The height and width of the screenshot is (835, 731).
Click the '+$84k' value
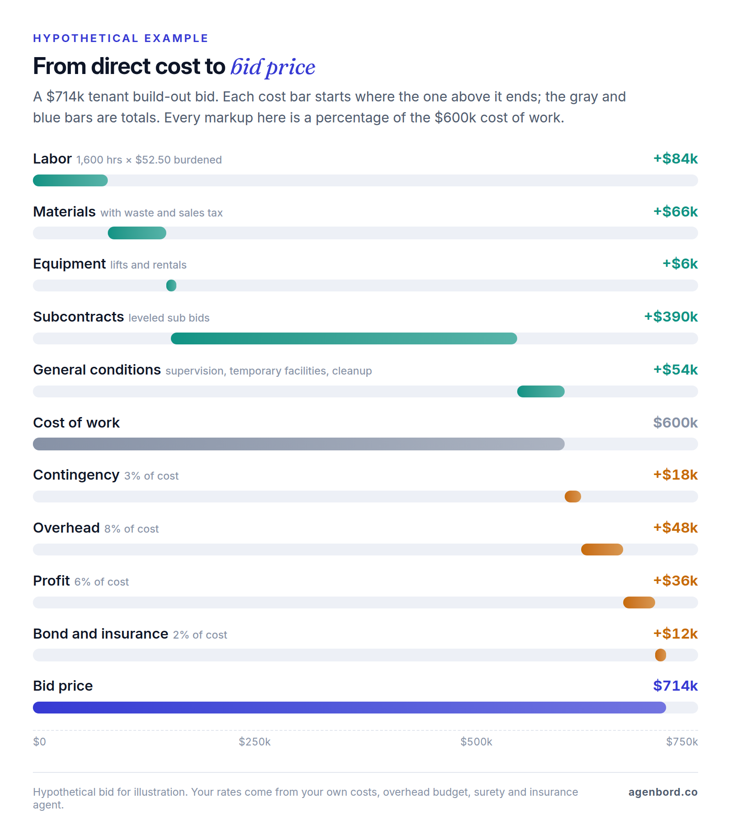(676, 159)
